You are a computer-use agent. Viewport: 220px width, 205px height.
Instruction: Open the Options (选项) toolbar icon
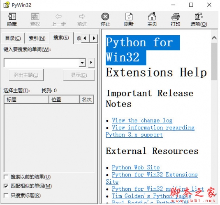point(199,16)
